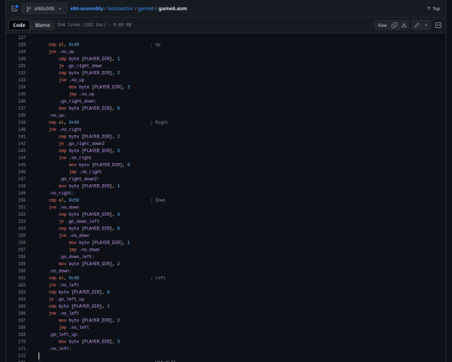Image resolution: width=452 pixels, height=362 pixels.
Task: Open the bootsector folder link
Action: (x=121, y=8)
